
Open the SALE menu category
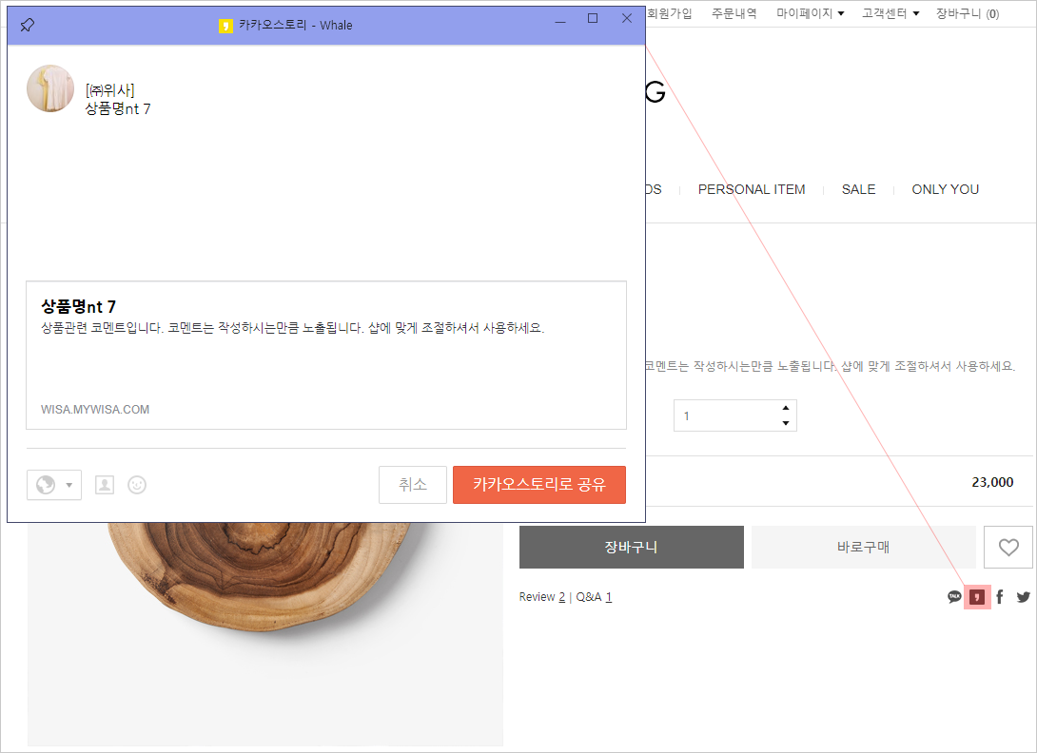point(858,189)
